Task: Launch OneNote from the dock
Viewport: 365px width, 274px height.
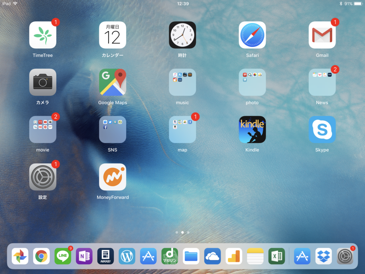Action: click(x=84, y=256)
